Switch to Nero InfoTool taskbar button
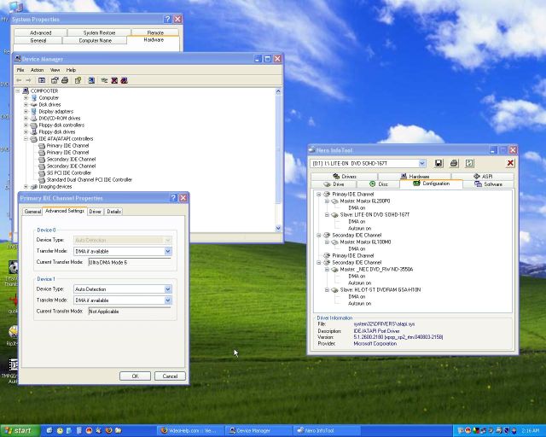This screenshot has height=437, width=546. pyautogui.click(x=327, y=431)
